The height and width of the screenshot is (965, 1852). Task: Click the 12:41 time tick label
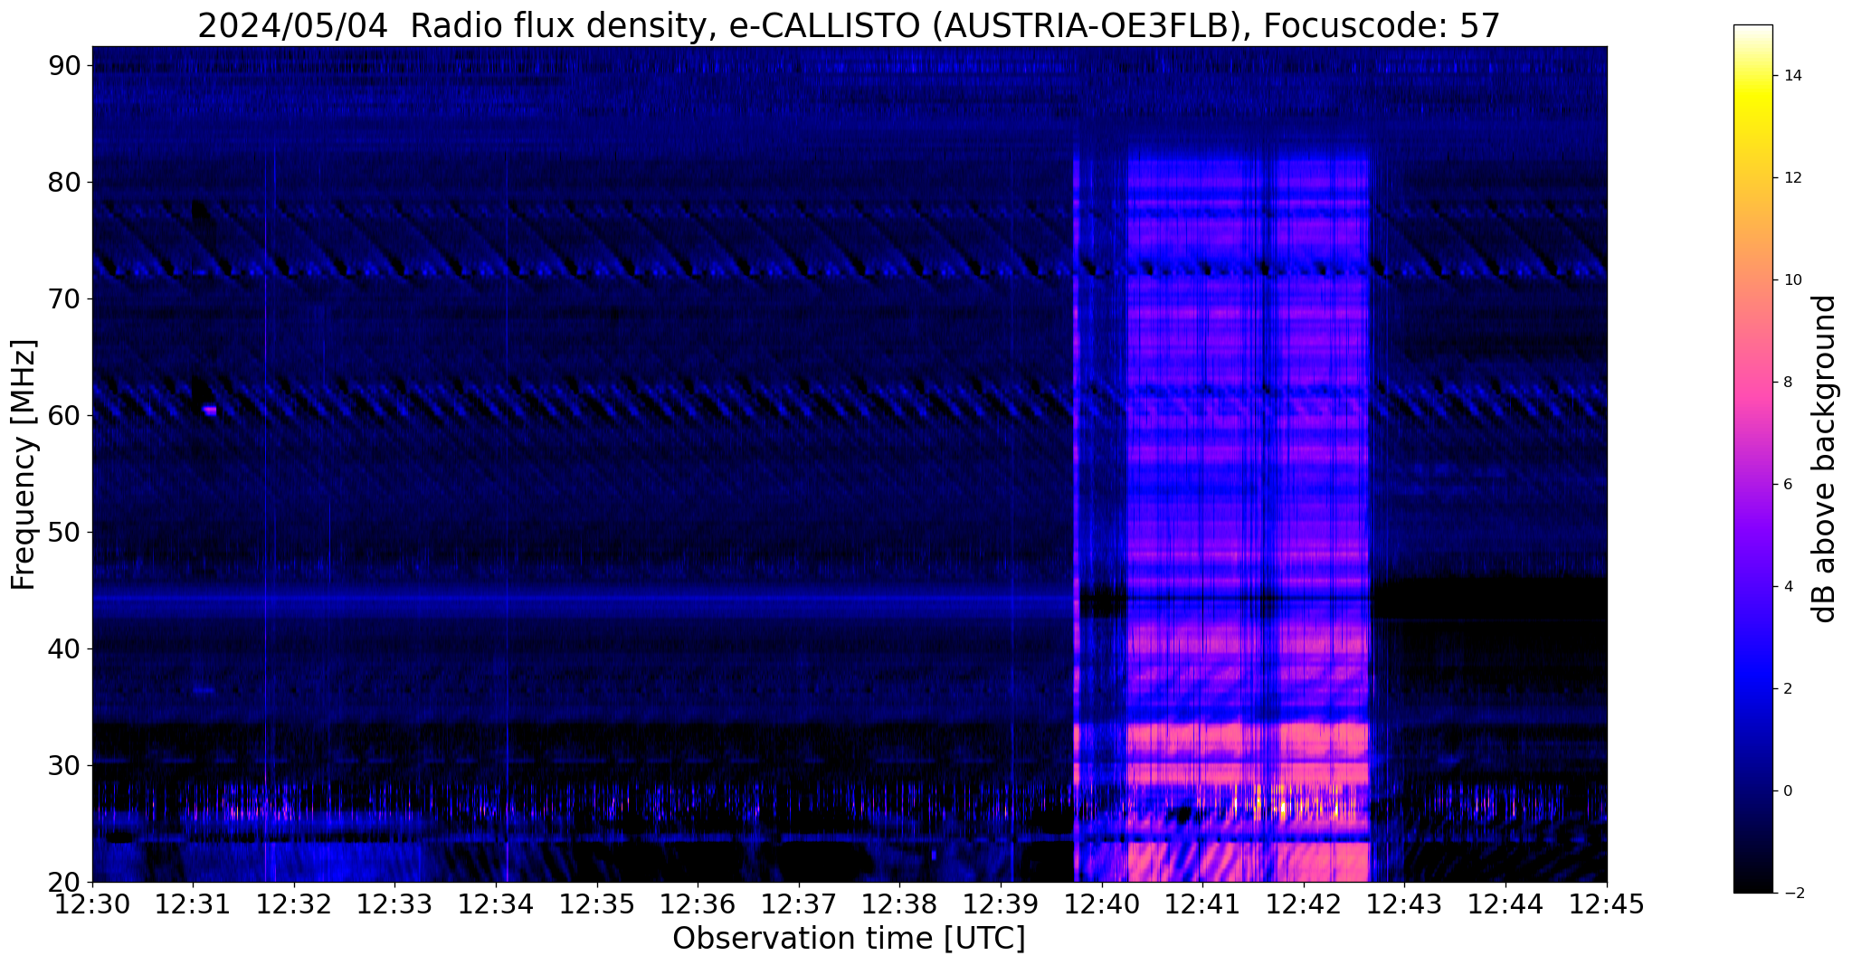coord(1202,904)
